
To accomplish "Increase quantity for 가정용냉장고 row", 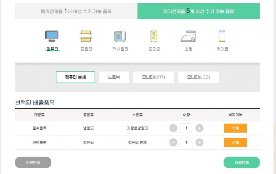I will [200, 128].
